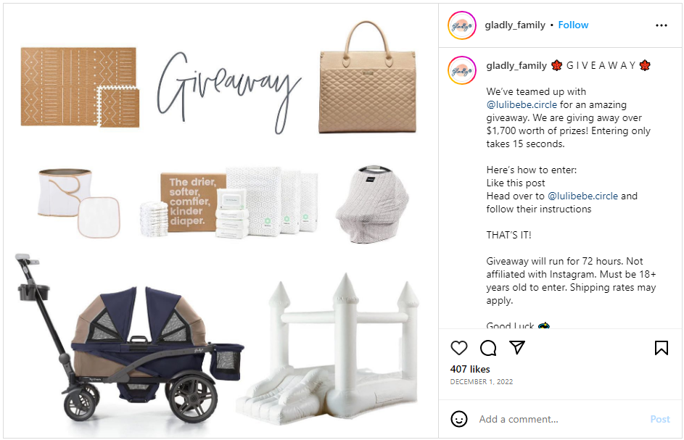The height and width of the screenshot is (440, 684).
Task: Click the Post comment button
Action: [x=660, y=419]
